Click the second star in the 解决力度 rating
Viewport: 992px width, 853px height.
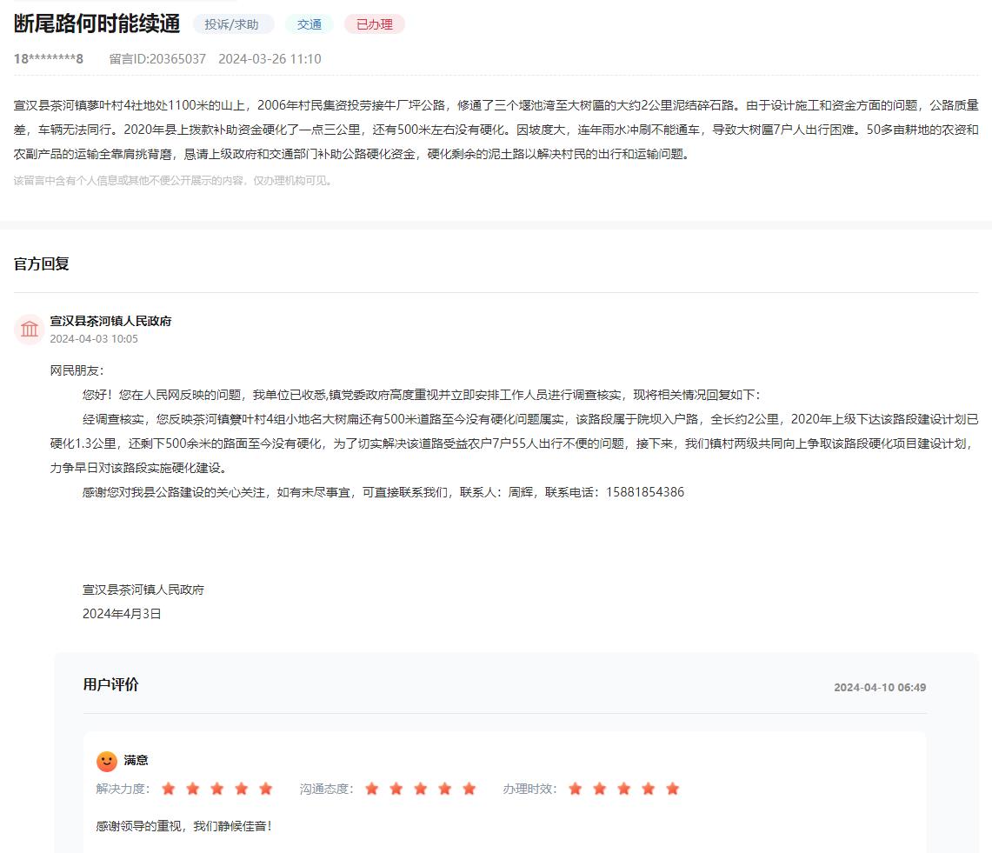[192, 789]
